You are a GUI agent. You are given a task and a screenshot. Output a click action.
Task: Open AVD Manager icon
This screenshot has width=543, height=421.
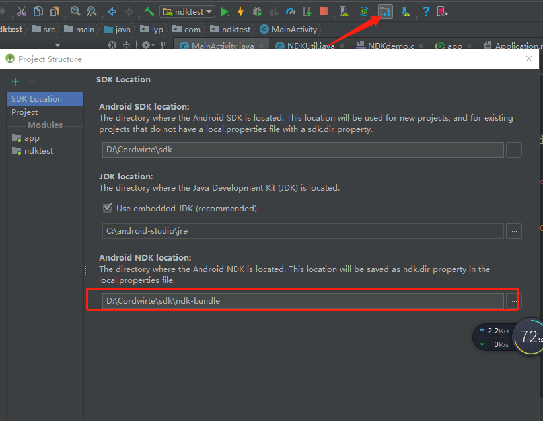tap(344, 12)
